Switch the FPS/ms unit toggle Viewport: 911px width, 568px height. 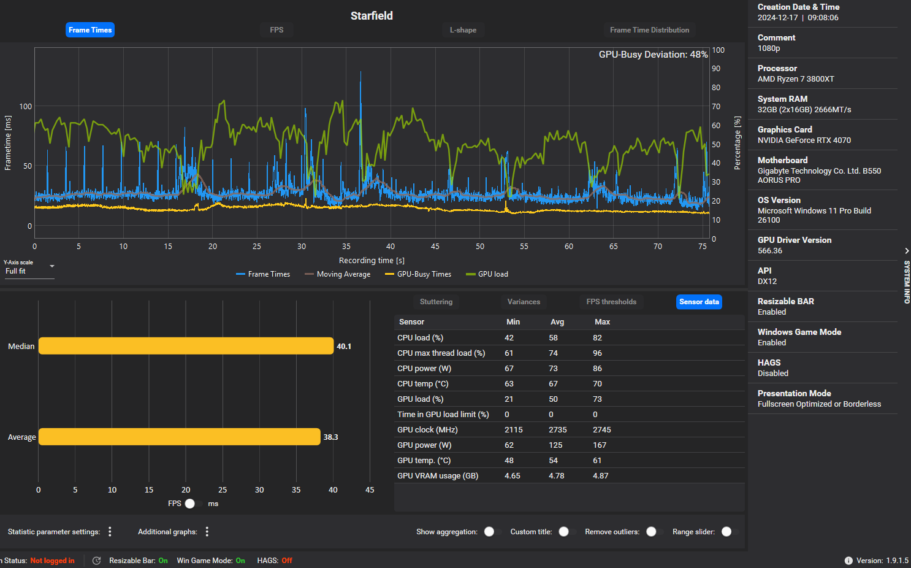click(194, 504)
